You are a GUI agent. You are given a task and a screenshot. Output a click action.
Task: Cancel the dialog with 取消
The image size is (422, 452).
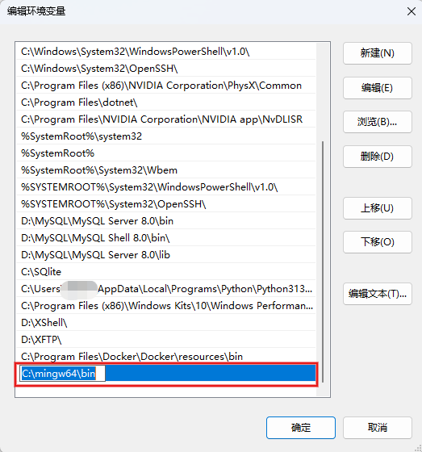point(378,428)
